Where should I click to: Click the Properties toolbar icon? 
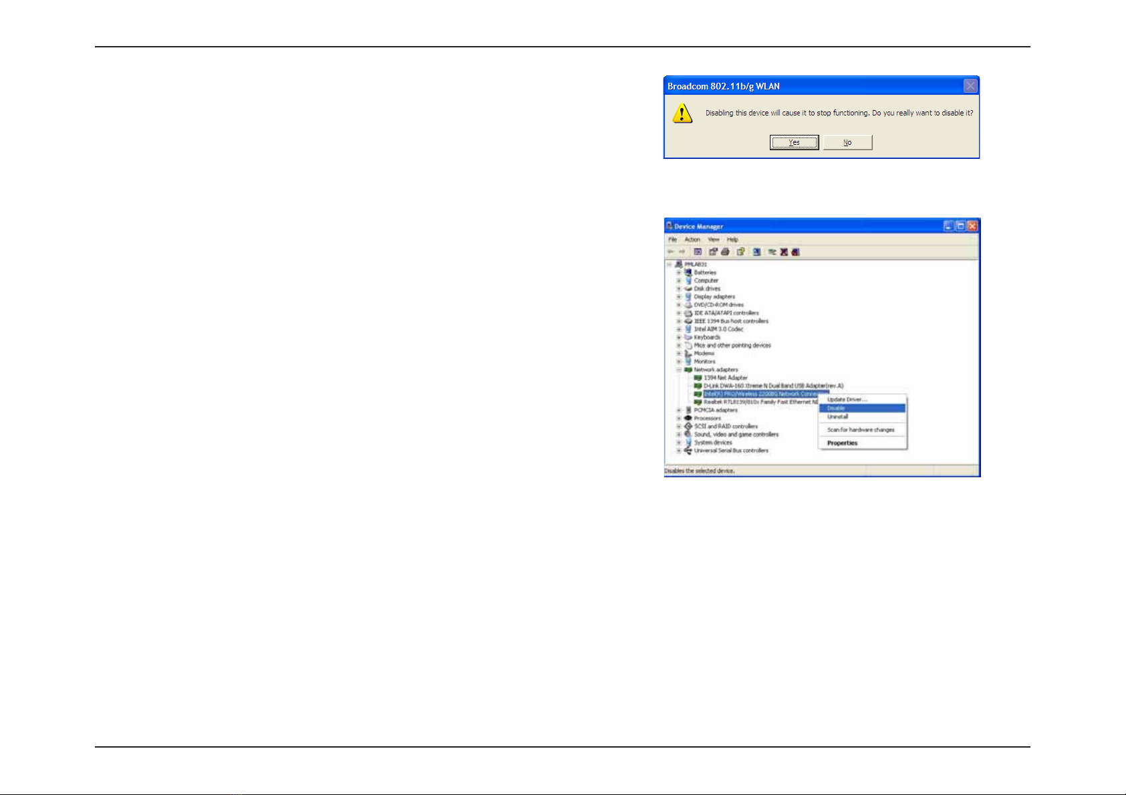(713, 252)
